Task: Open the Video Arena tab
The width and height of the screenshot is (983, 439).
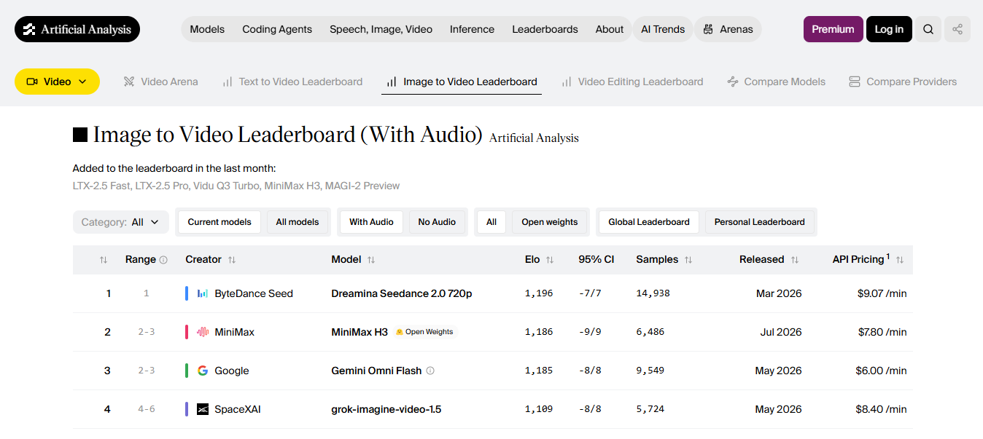Action: pyautogui.click(x=160, y=82)
